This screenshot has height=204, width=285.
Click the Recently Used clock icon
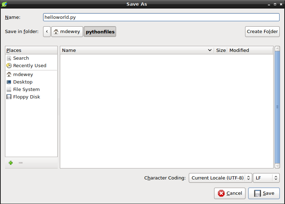(x=9, y=65)
